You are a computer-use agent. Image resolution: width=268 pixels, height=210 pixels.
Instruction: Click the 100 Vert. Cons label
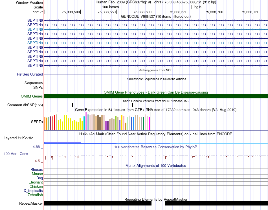(x=16, y=154)
